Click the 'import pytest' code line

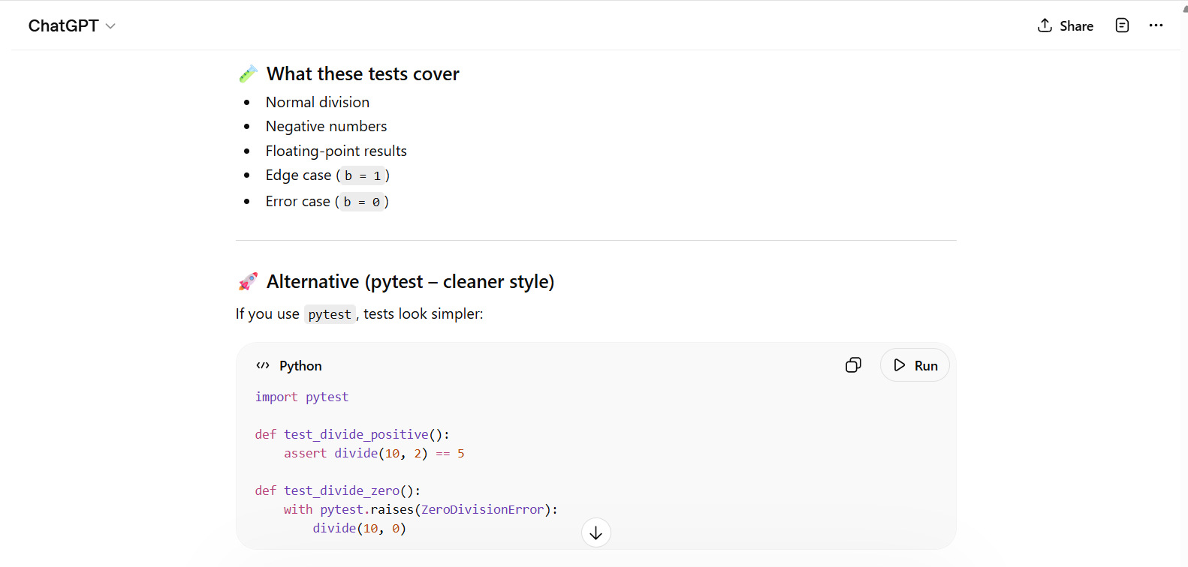point(301,397)
